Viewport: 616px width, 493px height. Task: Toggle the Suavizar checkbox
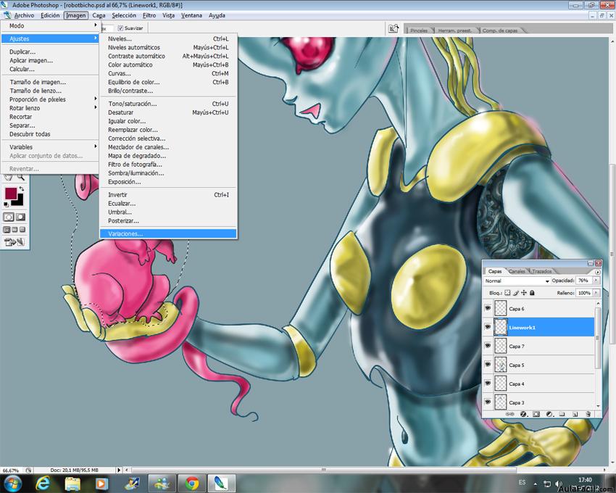(120, 28)
